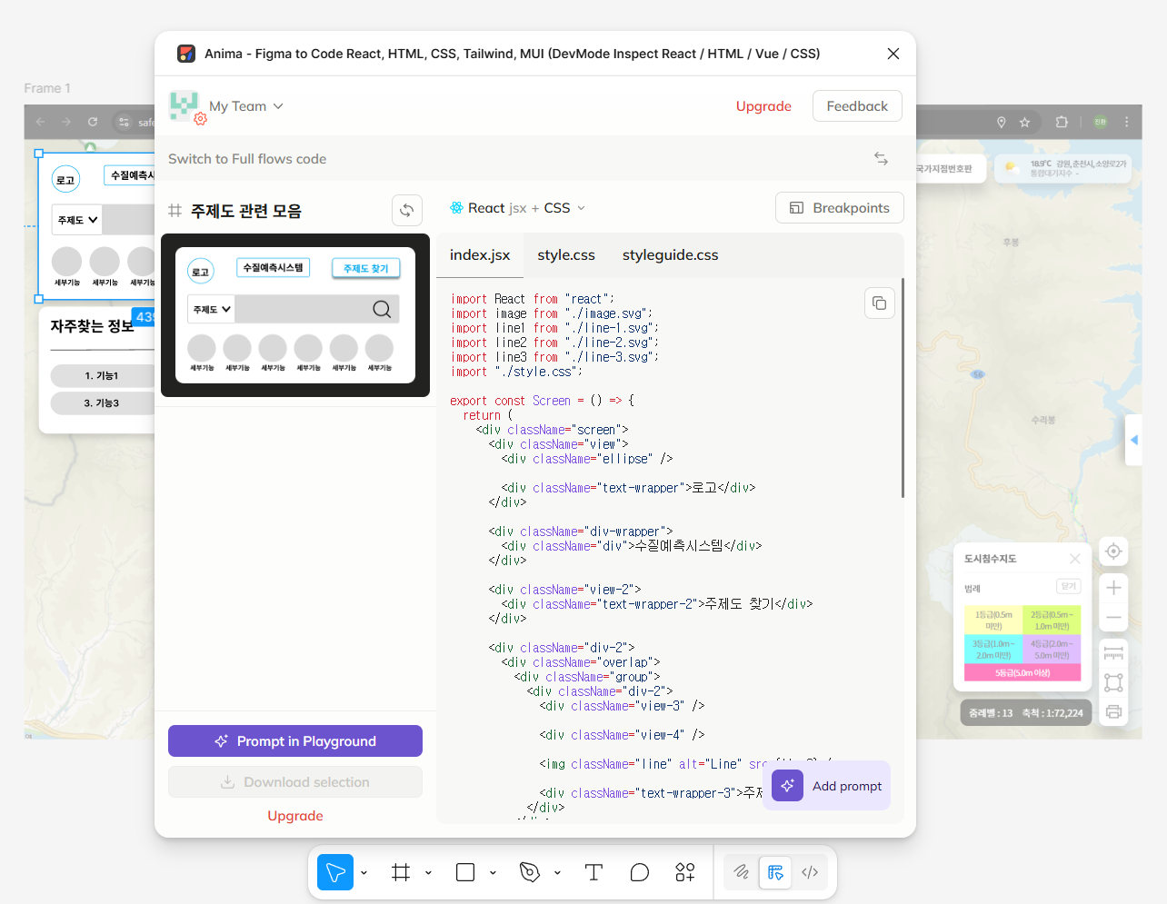Select the Move tool in bottom toolbar
Viewport: 1167px width, 904px height.
click(x=335, y=872)
